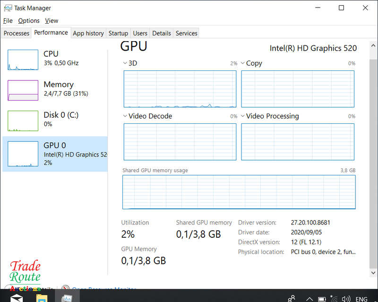The height and width of the screenshot is (302, 378).
Task: Open the People icon in the taskbar
Action: point(292,299)
